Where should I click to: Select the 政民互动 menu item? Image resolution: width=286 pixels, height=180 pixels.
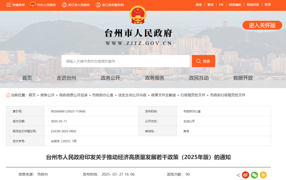pyautogui.click(x=199, y=78)
